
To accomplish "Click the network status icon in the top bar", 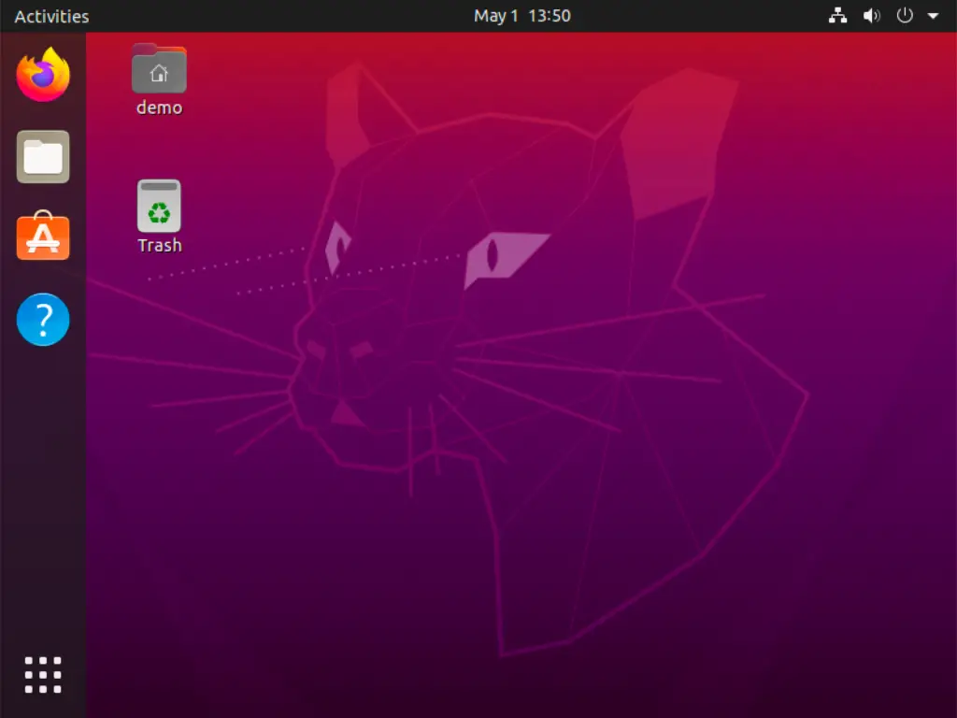I will coord(837,16).
